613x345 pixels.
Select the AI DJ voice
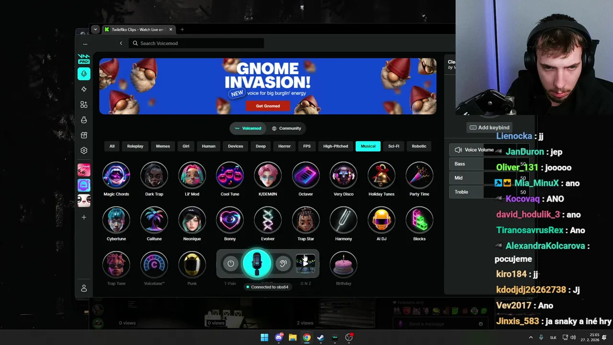point(381,220)
